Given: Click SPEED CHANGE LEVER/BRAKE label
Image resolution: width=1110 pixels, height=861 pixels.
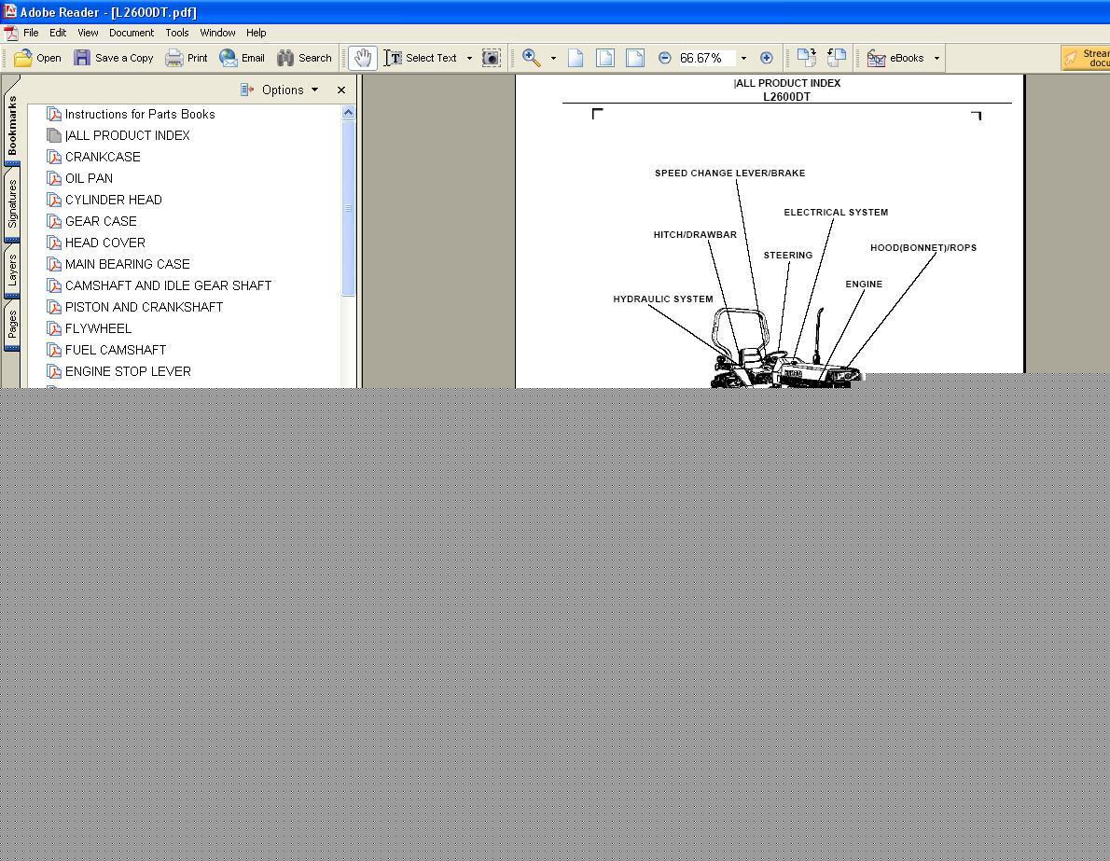Looking at the screenshot, I should click(729, 173).
